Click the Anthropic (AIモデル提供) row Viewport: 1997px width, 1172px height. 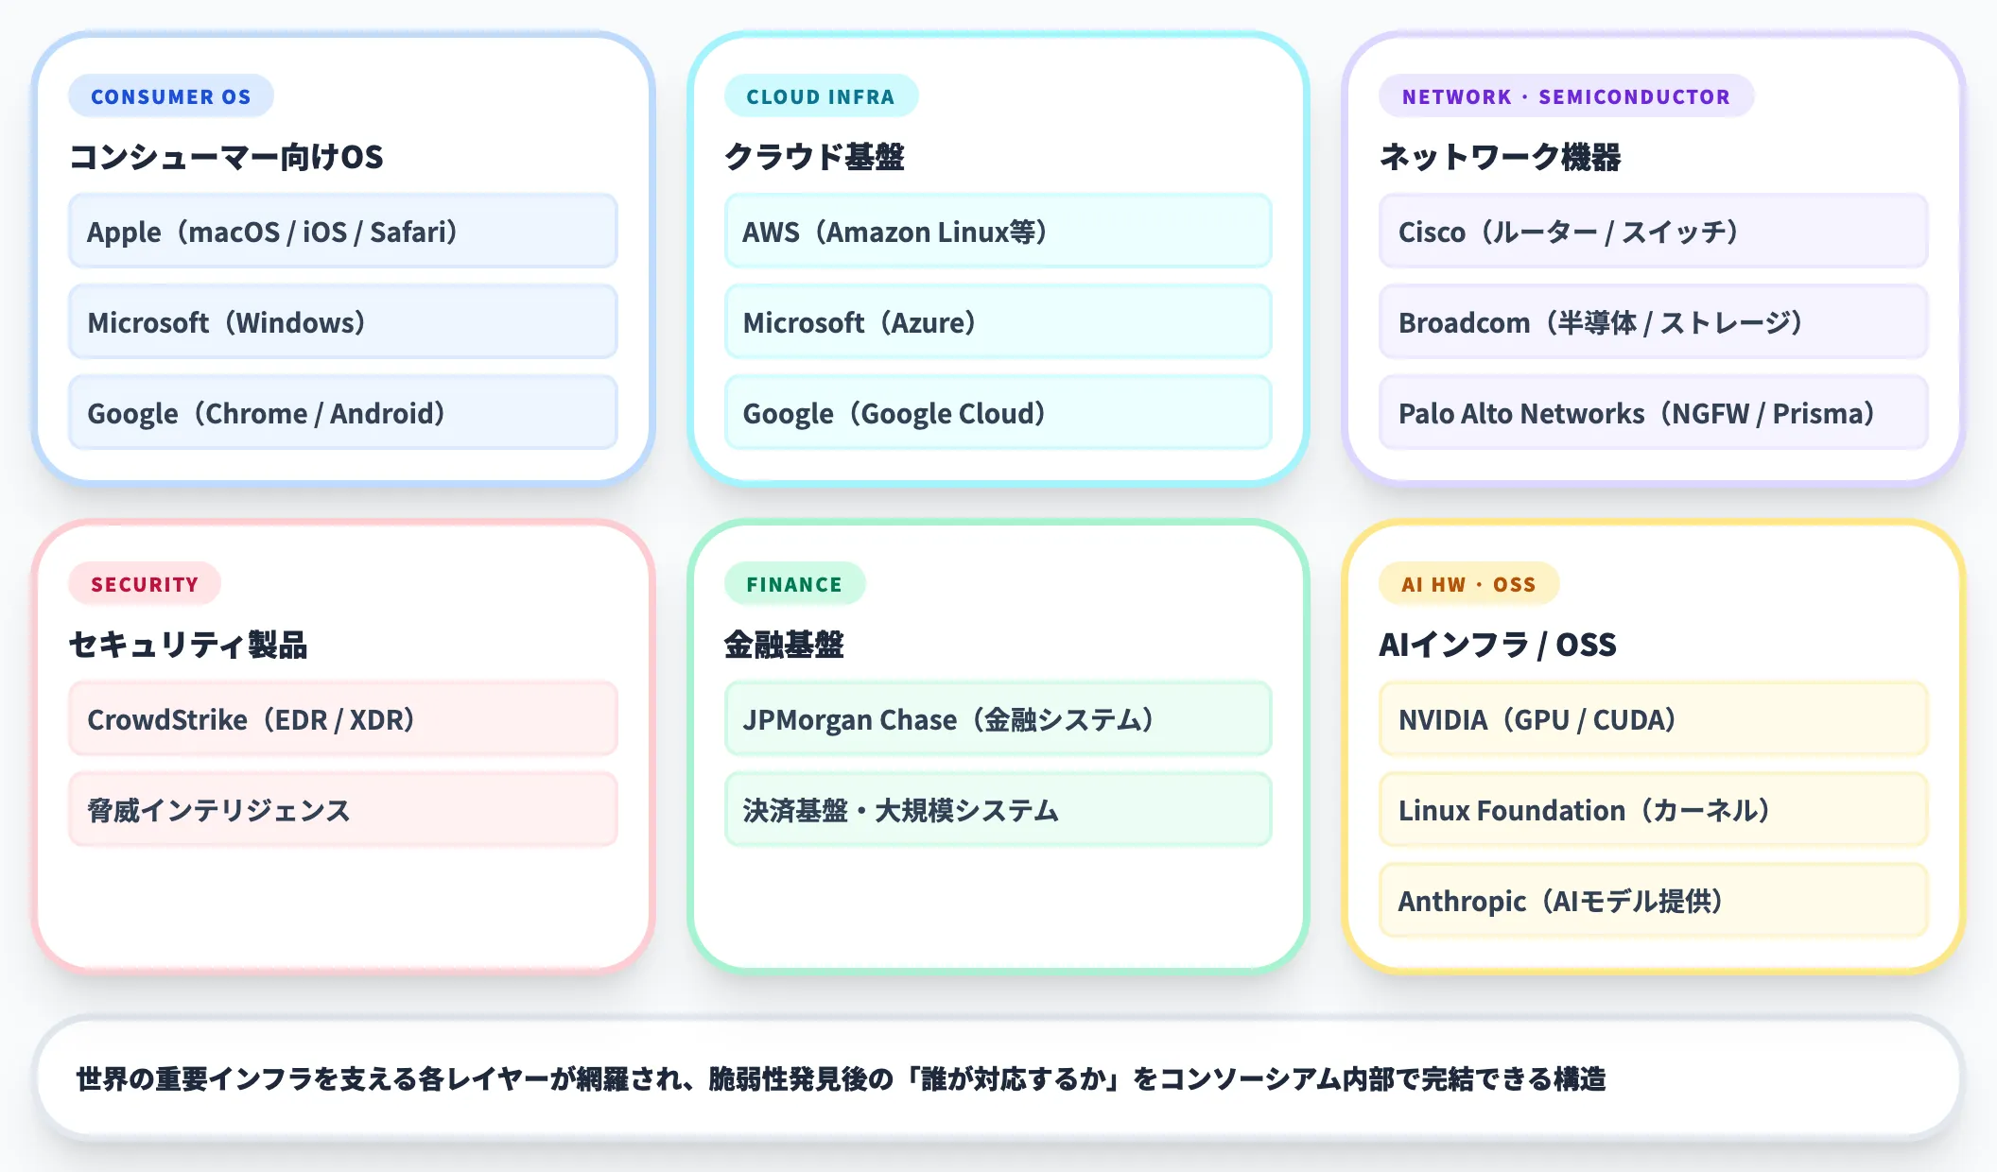click(1654, 901)
